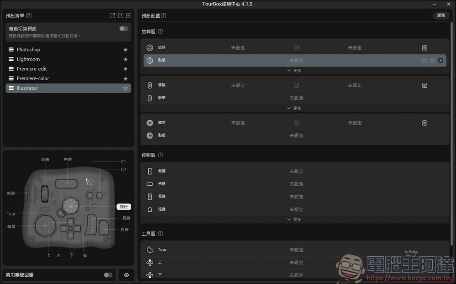The width and height of the screenshot is (456, 284).
Task: Click the drag handle of illustrator preset
Action: (11, 88)
